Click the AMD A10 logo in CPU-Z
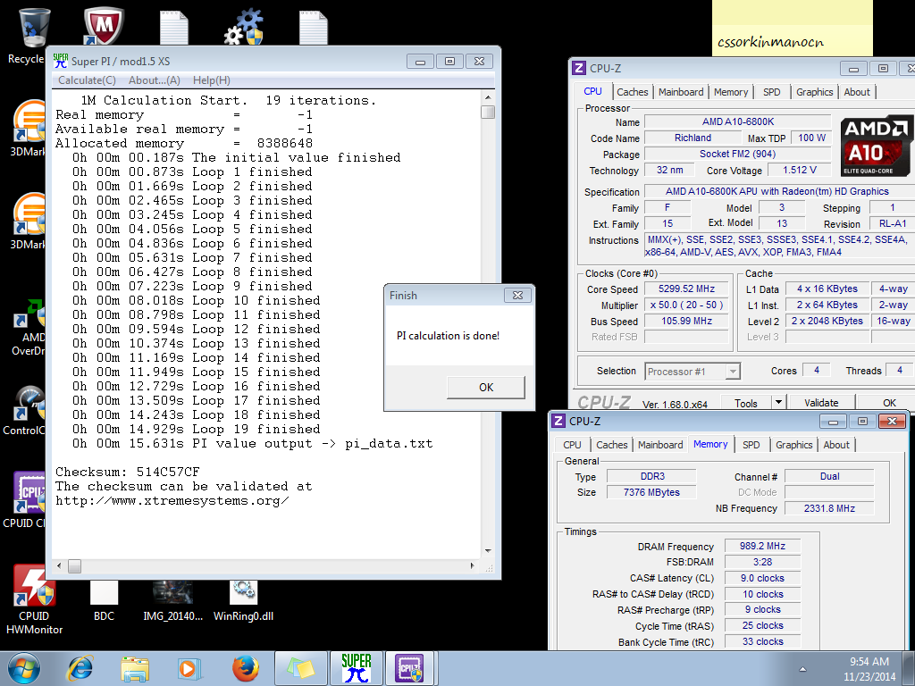 click(x=876, y=146)
